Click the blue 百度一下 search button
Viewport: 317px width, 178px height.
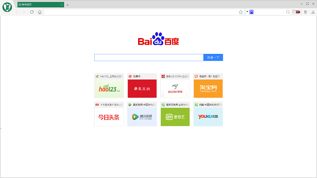[213, 58]
